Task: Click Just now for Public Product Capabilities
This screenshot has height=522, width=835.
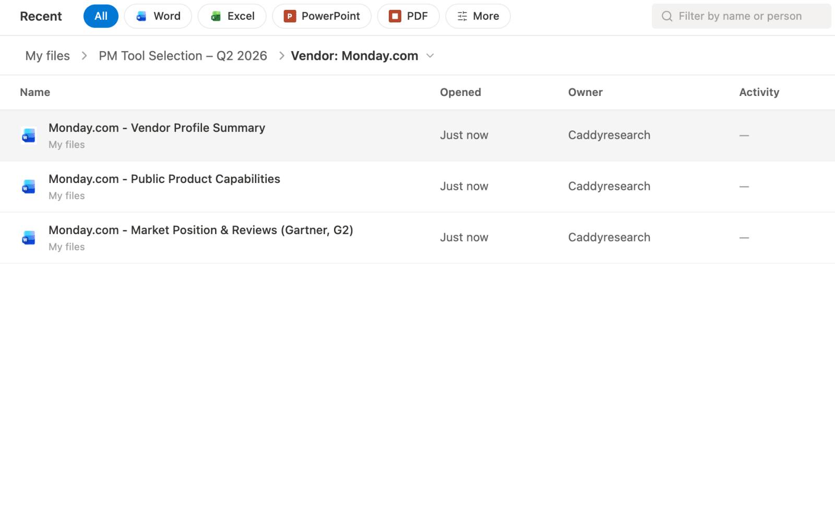Action: point(464,186)
